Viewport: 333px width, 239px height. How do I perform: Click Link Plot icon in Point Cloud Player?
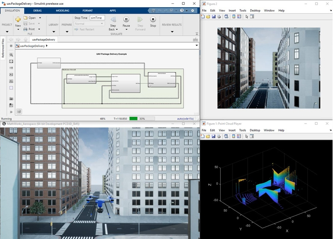pos(226,136)
